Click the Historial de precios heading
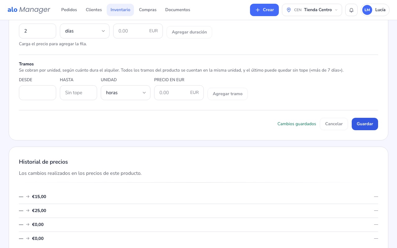The height and width of the screenshot is (248, 397). pos(43,162)
